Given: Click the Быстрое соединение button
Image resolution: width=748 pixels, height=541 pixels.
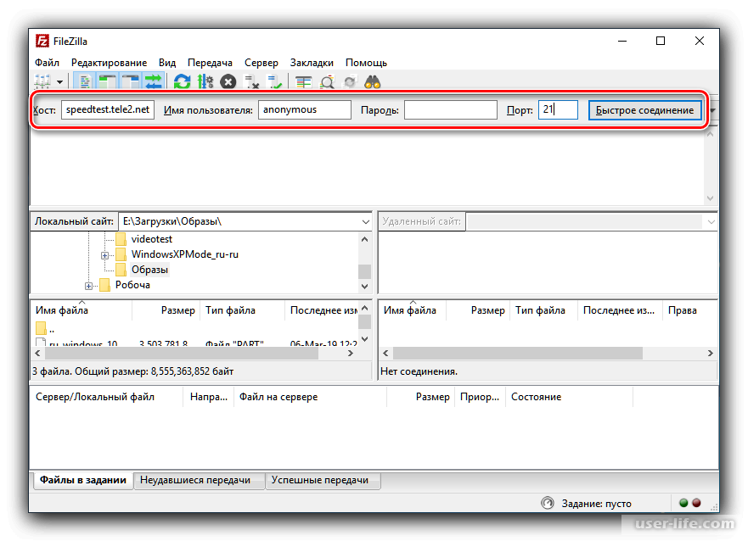Looking at the screenshot, I should [644, 110].
